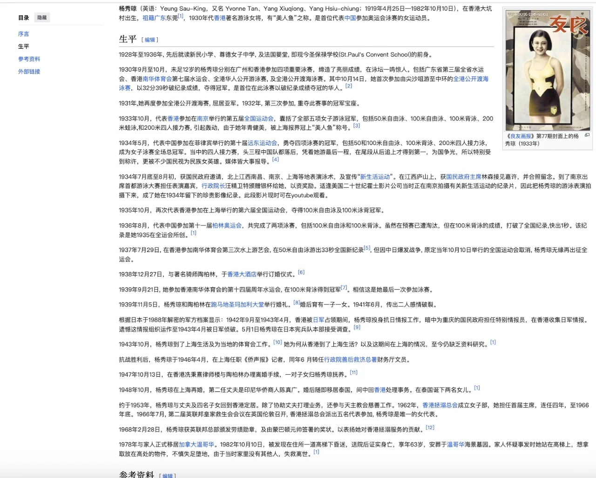Open citation [1] after 失救离世
The image size is (596, 478).
pos(316,451)
